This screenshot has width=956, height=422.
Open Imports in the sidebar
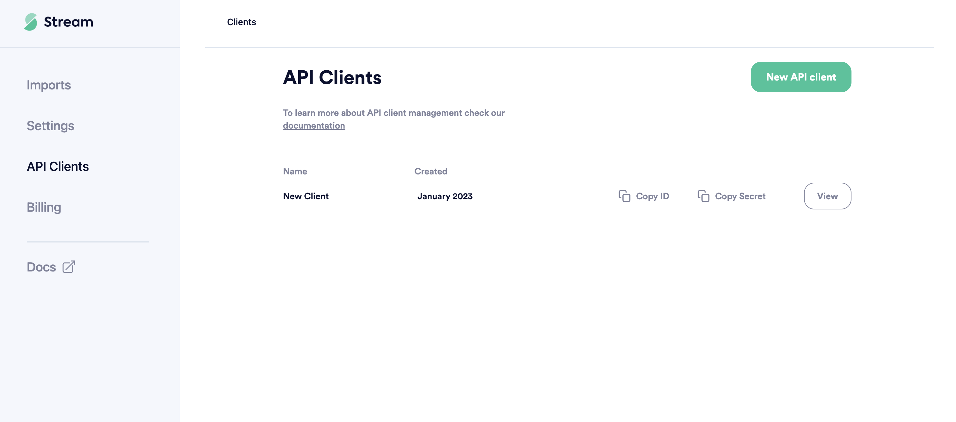click(x=49, y=85)
